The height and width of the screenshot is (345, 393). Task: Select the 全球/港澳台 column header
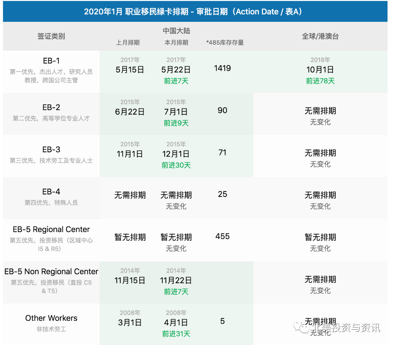[x=320, y=36]
